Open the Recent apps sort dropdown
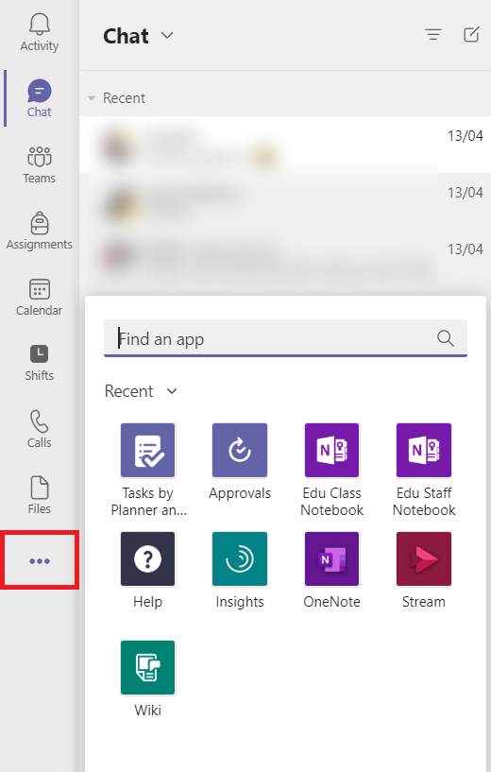Screen dimensions: 491x772 [x=172, y=391]
